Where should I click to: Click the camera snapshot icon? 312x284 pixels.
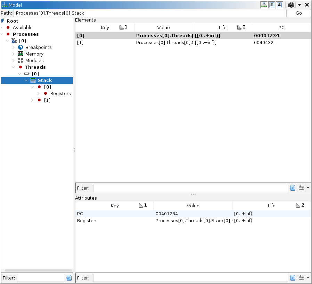click(x=291, y=5)
